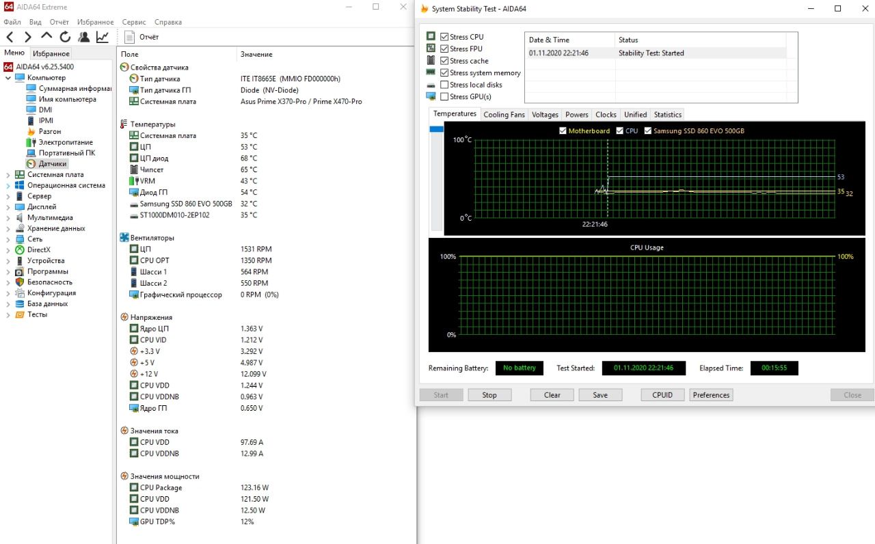
Task: Expand the Хранение данных tree node
Action: coord(8,228)
